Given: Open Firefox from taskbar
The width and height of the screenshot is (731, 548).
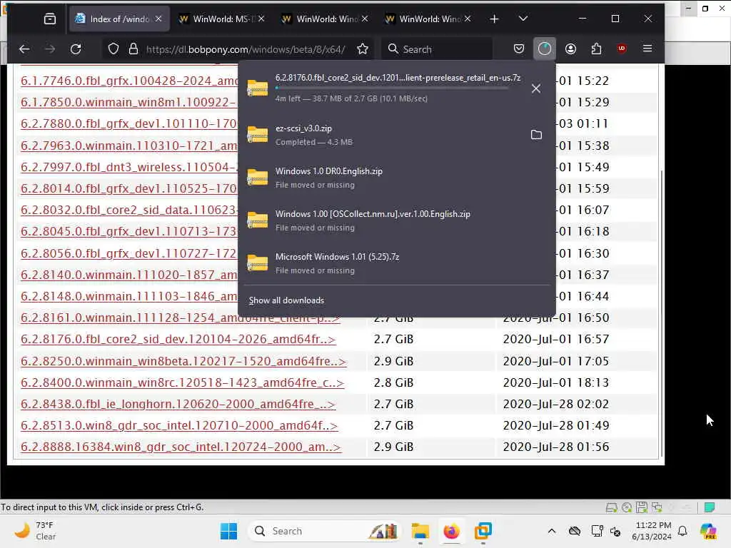Looking at the screenshot, I should click(451, 531).
